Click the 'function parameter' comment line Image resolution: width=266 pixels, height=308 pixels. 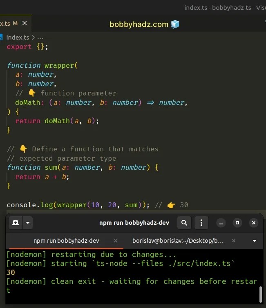pyautogui.click(x=66, y=93)
